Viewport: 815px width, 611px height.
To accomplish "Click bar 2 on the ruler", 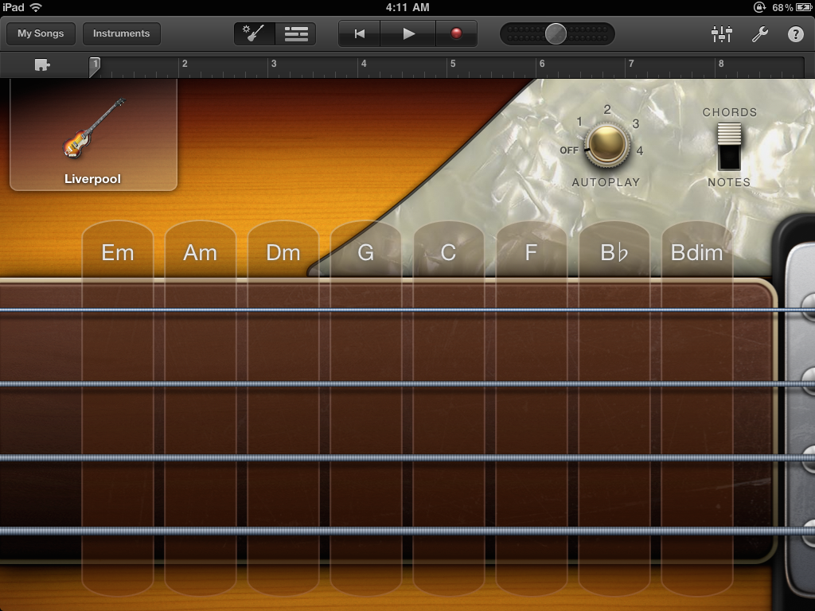I will click(x=185, y=64).
